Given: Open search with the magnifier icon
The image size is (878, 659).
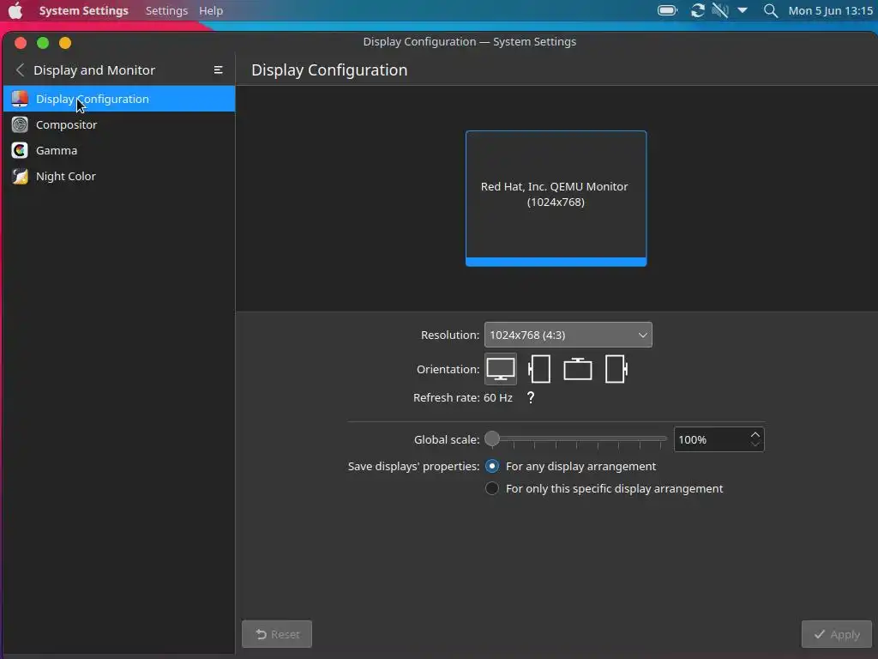Looking at the screenshot, I should click(771, 10).
